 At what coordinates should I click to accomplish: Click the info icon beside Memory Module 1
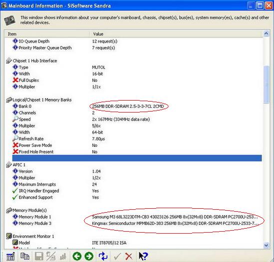tap(15, 217)
